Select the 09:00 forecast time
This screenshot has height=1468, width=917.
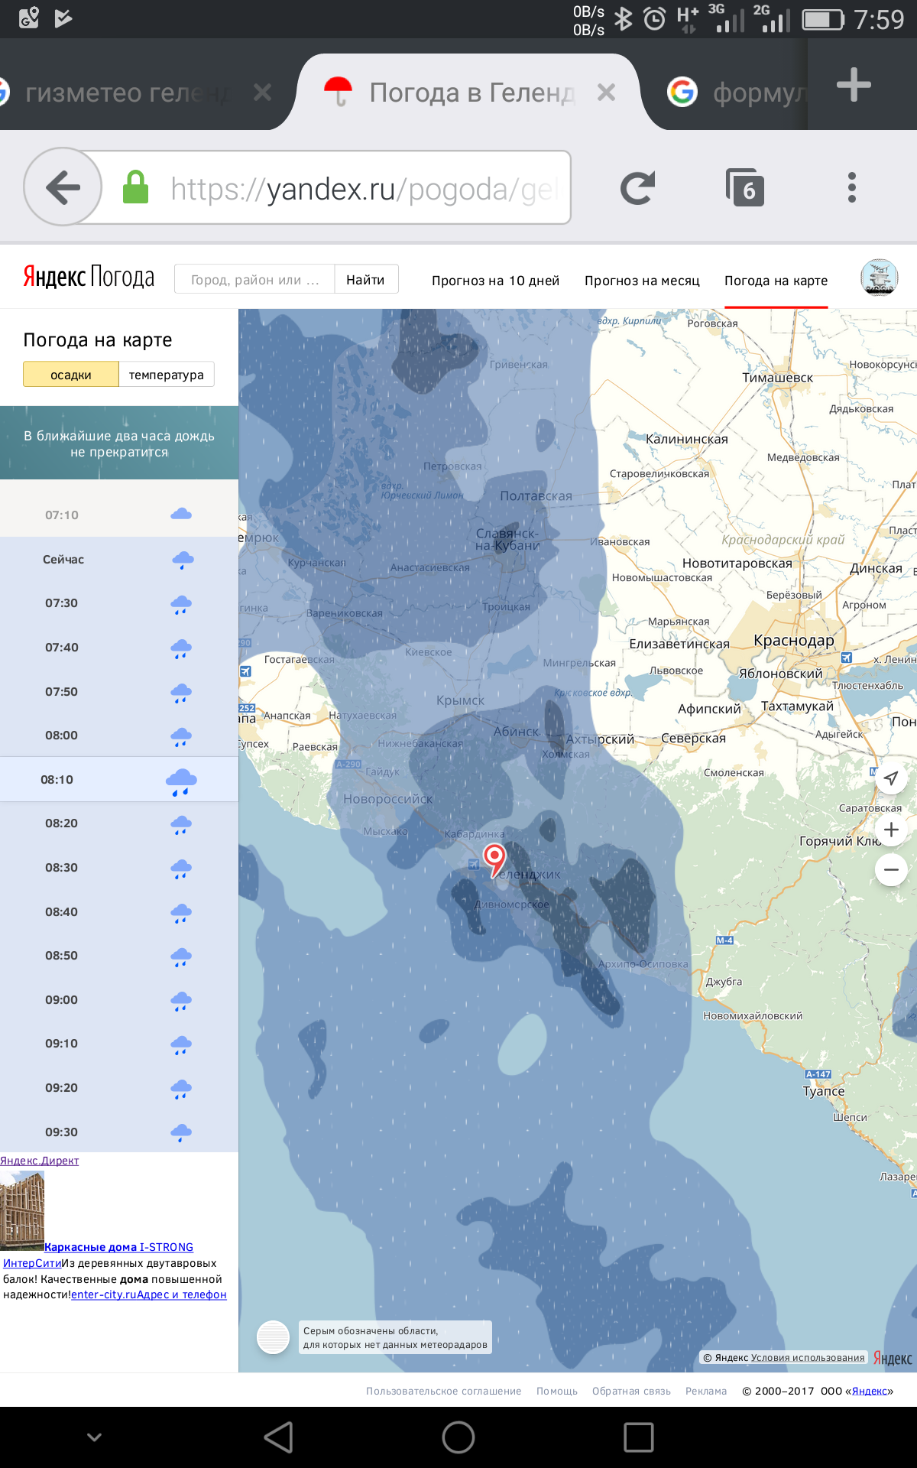point(119,1000)
